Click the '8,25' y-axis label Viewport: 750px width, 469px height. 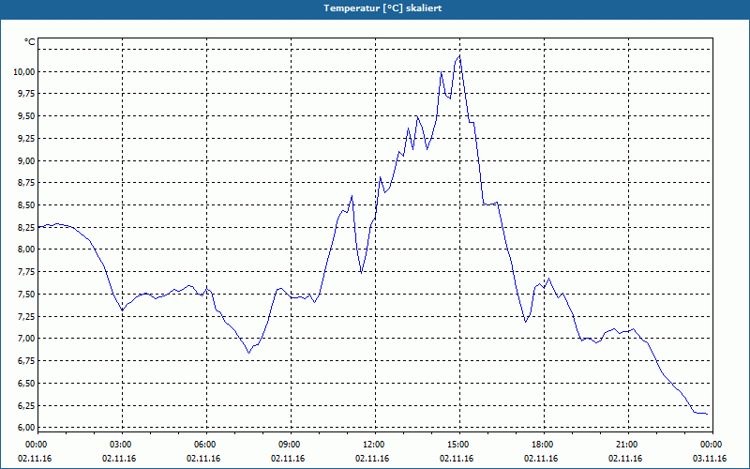[27, 227]
